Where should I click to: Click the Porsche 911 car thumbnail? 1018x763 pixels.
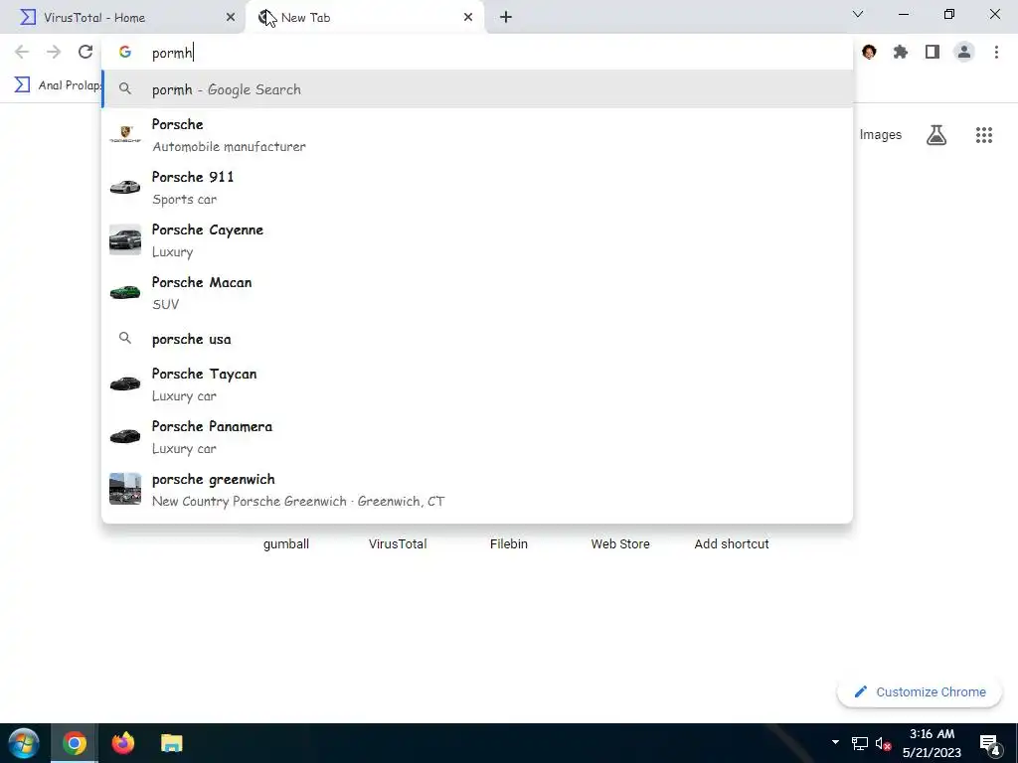[125, 188]
